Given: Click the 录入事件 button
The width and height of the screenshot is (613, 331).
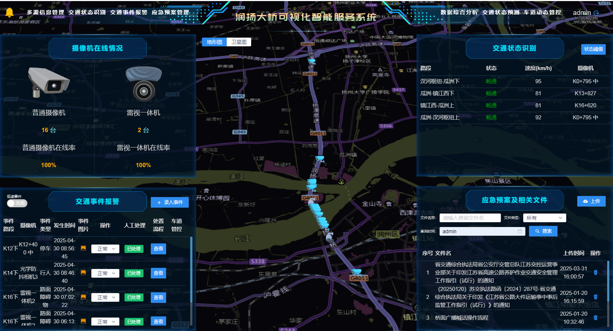Looking at the screenshot, I should point(169,202).
